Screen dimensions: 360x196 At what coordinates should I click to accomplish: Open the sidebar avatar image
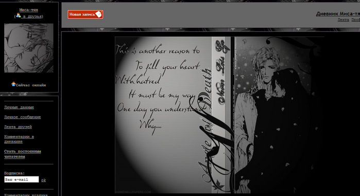point(29,48)
